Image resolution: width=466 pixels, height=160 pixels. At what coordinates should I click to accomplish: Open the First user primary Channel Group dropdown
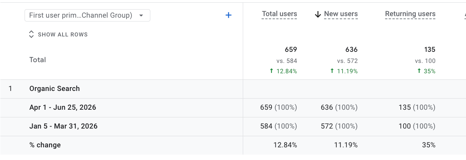click(x=87, y=15)
